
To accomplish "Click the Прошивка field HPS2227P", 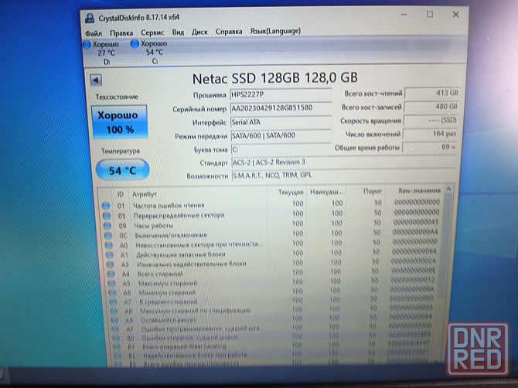I will pos(281,94).
